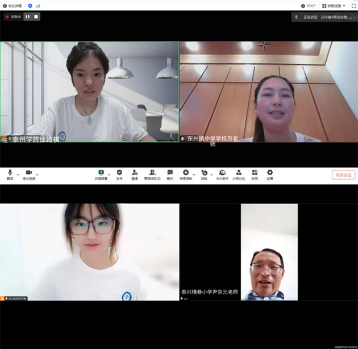The width and height of the screenshot is (358, 349).
Task: Click the red End Meeting button
Action: pos(343,175)
